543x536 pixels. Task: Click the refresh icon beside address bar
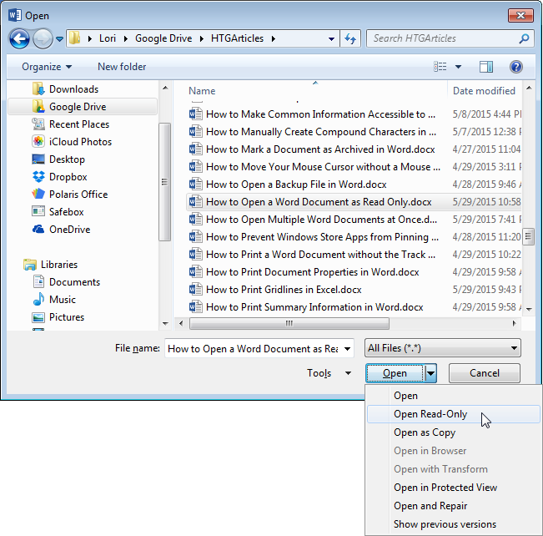[x=351, y=38]
